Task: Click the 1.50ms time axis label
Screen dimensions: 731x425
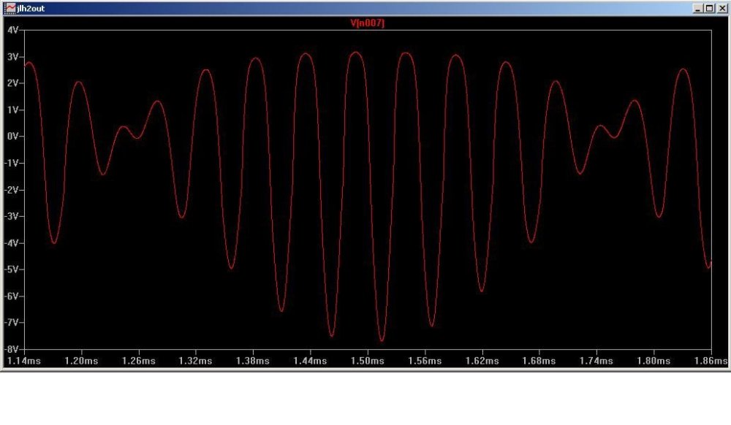Action: (x=367, y=361)
